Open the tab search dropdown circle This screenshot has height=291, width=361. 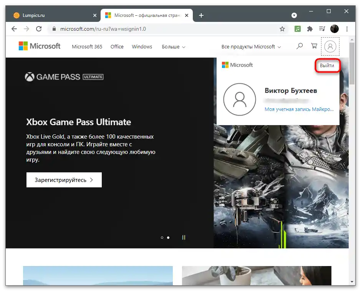click(294, 15)
